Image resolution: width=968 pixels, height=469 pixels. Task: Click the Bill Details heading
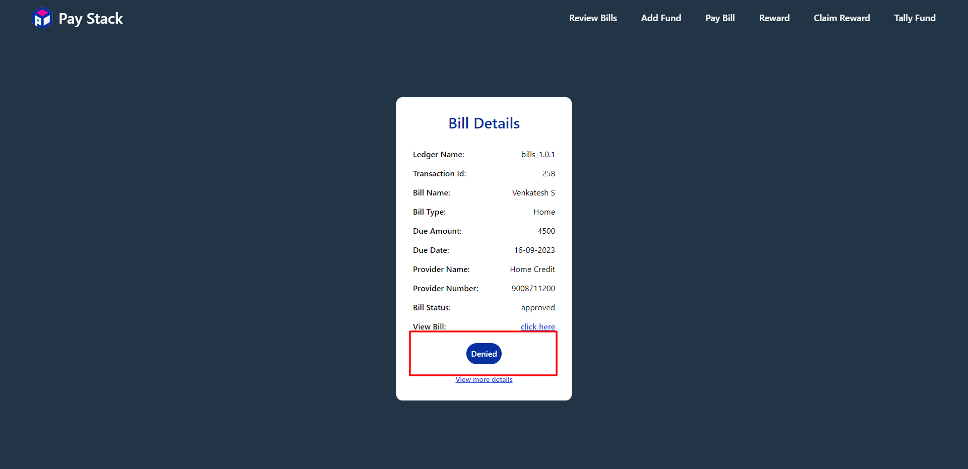tap(484, 123)
